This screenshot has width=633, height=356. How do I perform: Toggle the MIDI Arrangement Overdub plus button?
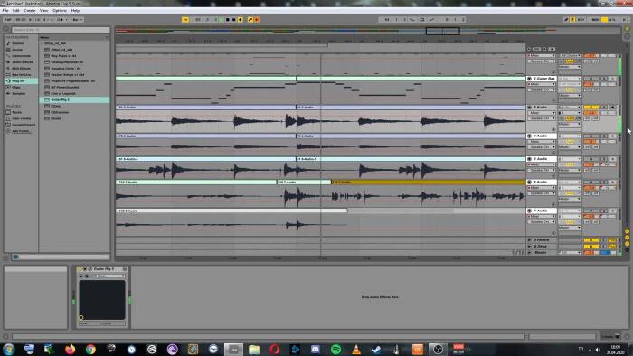point(241,19)
